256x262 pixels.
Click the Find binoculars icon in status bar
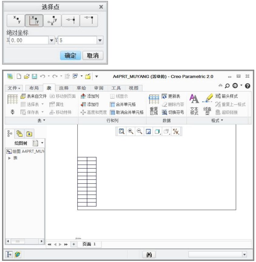click(x=149, y=254)
